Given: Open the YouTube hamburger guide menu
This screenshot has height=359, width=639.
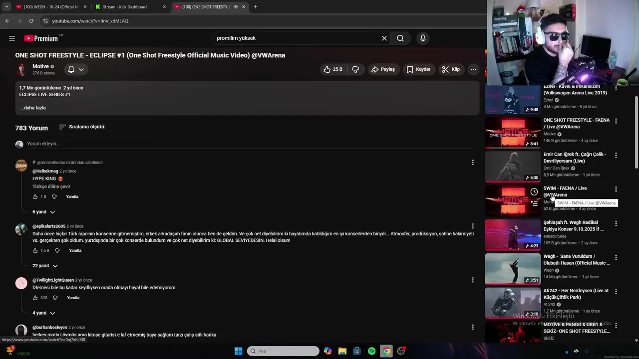Looking at the screenshot, I should tap(12, 38).
